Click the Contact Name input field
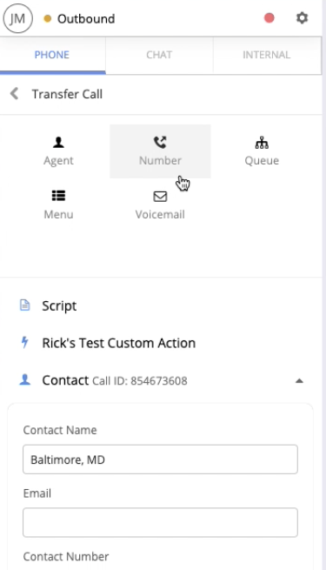The width and height of the screenshot is (326, 570). coord(160,459)
